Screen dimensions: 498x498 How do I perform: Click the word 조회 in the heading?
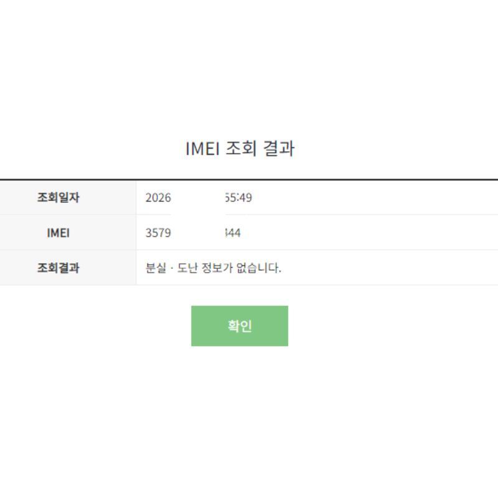[x=242, y=149]
